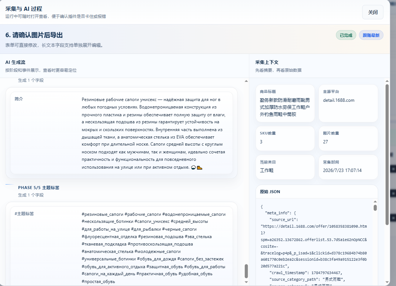The height and width of the screenshot is (286, 396).
Task: Click up arrow of AI 生成流 scrollbar
Action: click(x=246, y=81)
